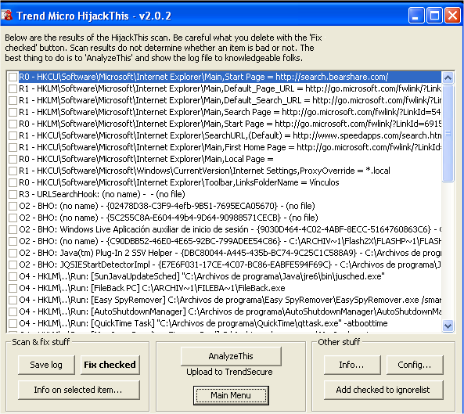
Task: Open the Config... settings
Action: pyautogui.click(x=415, y=365)
